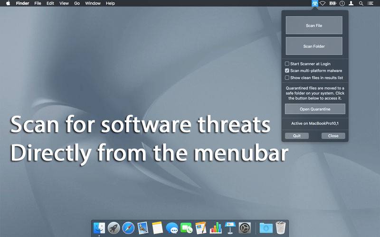380x237 pixels.
Task: Open Pages document app in Dock
Action: [201, 228]
